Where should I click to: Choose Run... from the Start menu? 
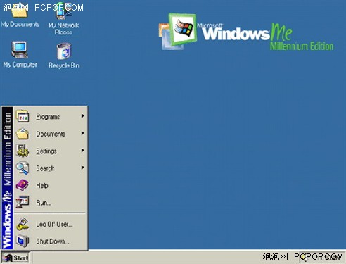click(x=51, y=203)
